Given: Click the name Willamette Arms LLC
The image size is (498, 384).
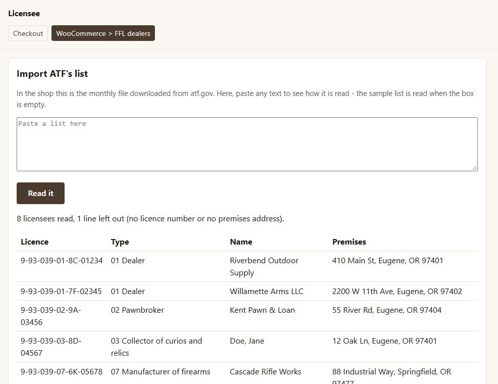Looking at the screenshot, I should [x=266, y=292].
